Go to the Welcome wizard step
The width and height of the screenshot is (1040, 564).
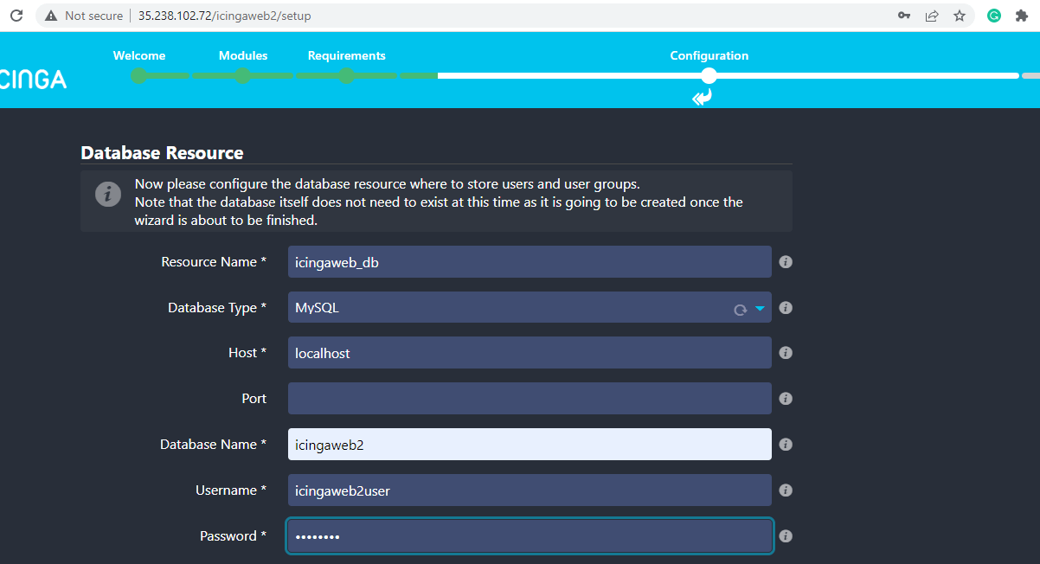139,55
